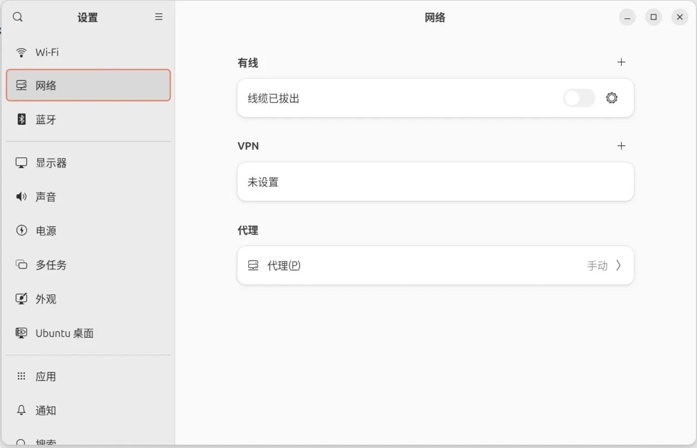Screen dimensions: 697x448
Task: Toggle the wired connection switch
Action: point(579,98)
